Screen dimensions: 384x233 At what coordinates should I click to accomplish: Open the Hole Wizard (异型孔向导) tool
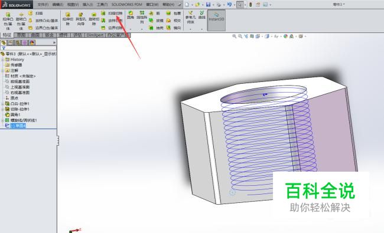coord(81,19)
